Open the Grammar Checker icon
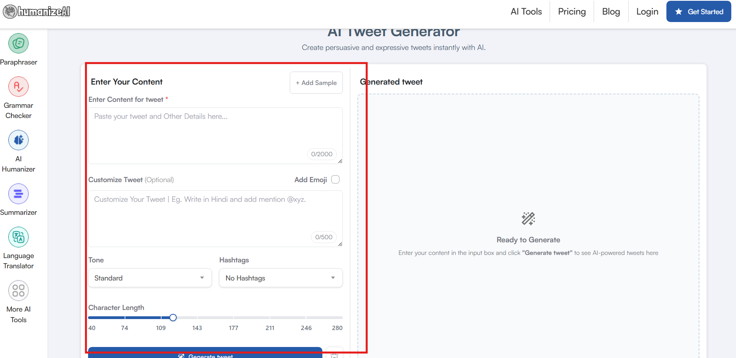 pyautogui.click(x=18, y=87)
